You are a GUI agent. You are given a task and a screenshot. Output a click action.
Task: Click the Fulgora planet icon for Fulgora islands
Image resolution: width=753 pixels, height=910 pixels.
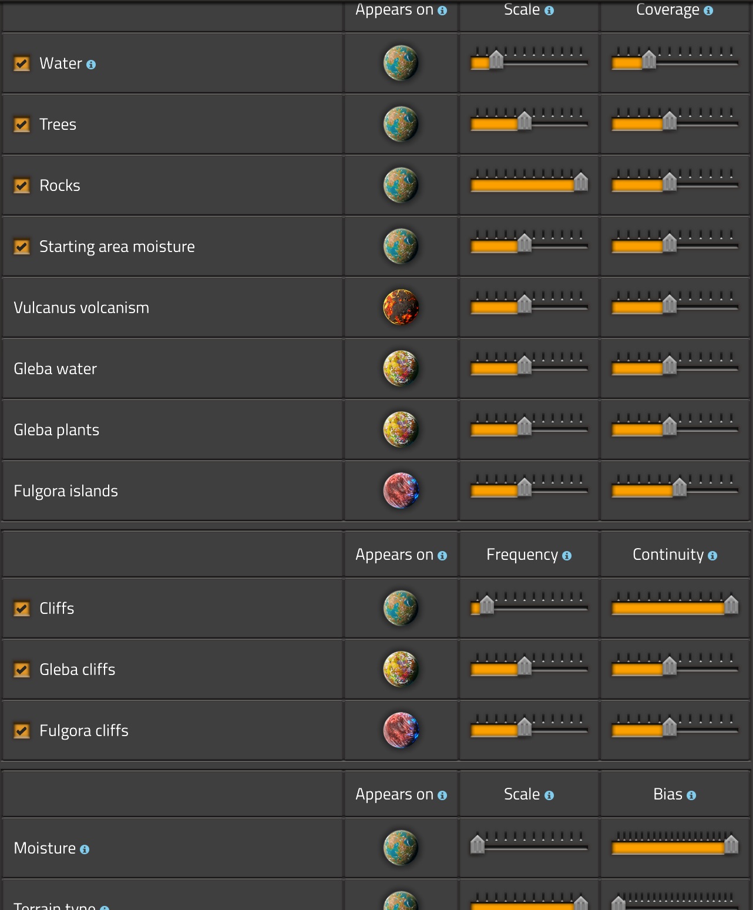[401, 491]
